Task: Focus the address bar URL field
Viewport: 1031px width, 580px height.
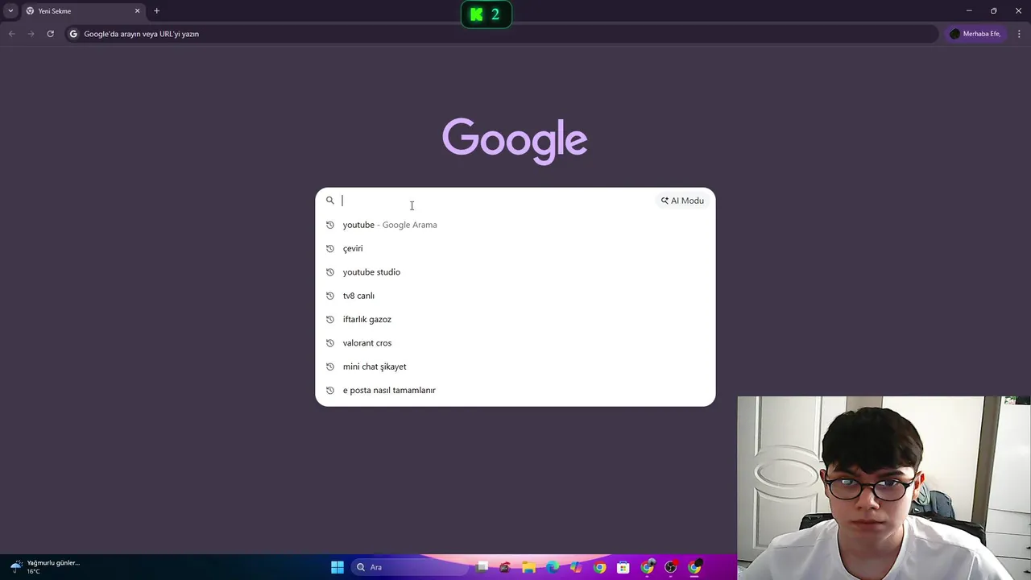Action: pos(501,34)
